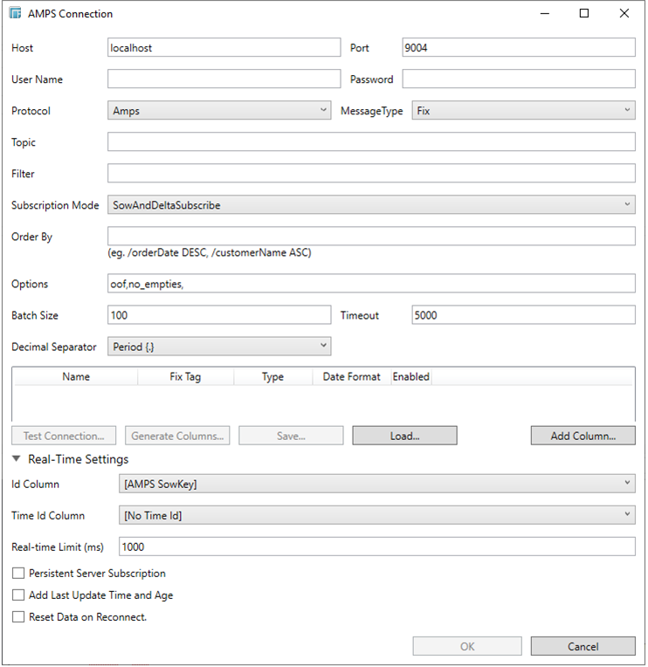Click the Date Format column header

click(351, 377)
